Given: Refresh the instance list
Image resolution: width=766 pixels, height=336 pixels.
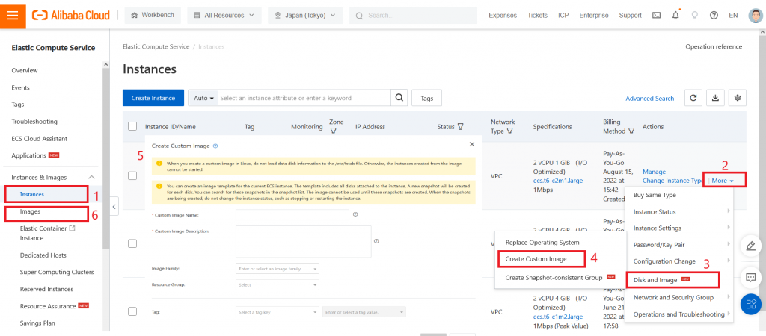Looking at the screenshot, I should (693, 98).
